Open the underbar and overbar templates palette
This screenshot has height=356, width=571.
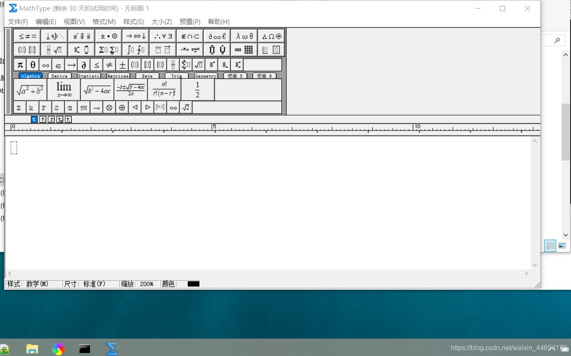coord(163,50)
